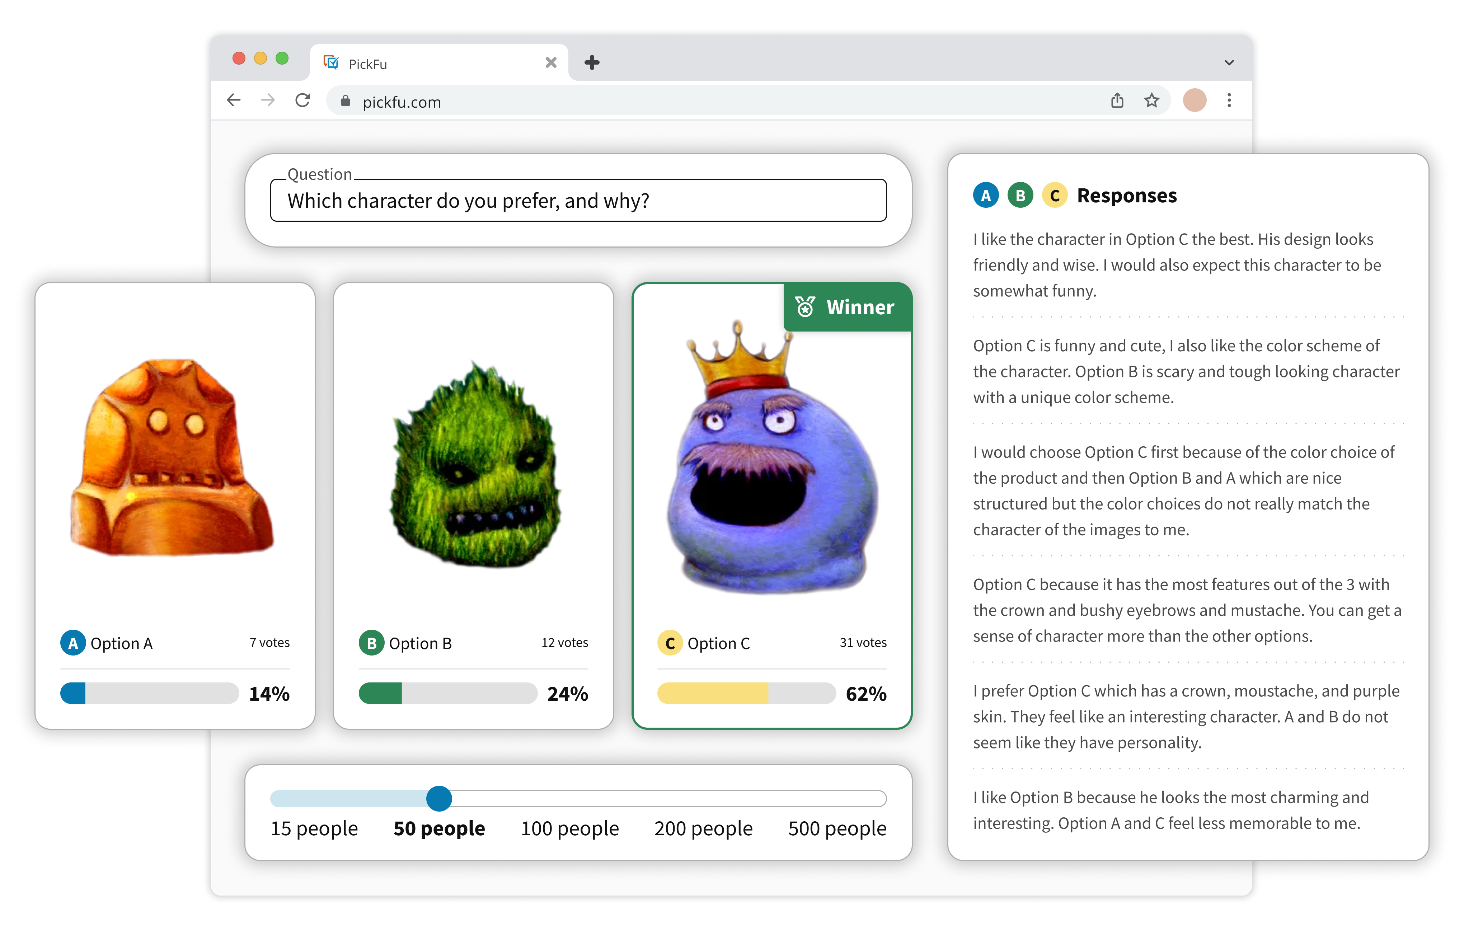Close the PickFu tab
This screenshot has width=1464, height=930.
click(x=551, y=62)
